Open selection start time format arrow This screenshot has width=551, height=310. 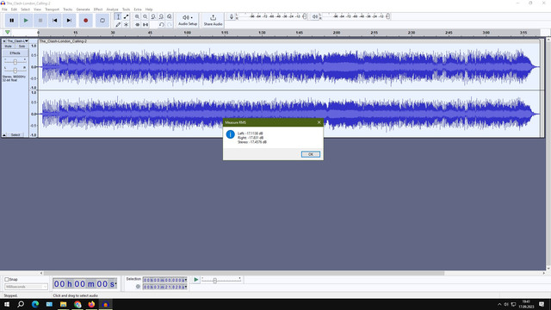tap(186, 280)
